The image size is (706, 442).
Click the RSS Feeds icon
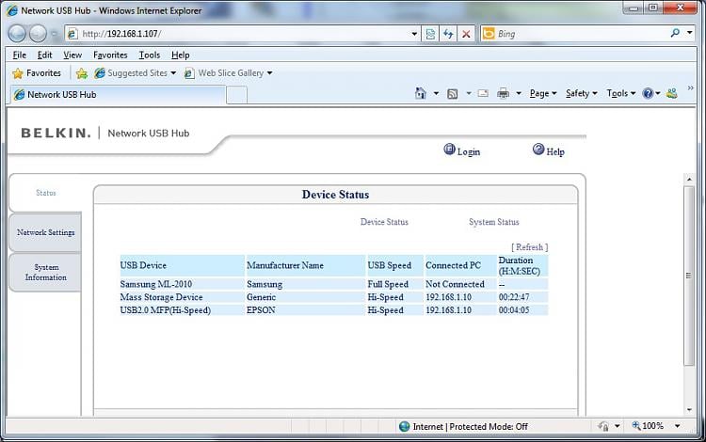(453, 93)
